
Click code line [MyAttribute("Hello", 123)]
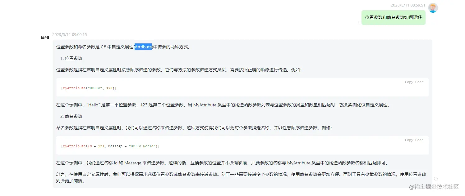pyautogui.click(x=89, y=88)
